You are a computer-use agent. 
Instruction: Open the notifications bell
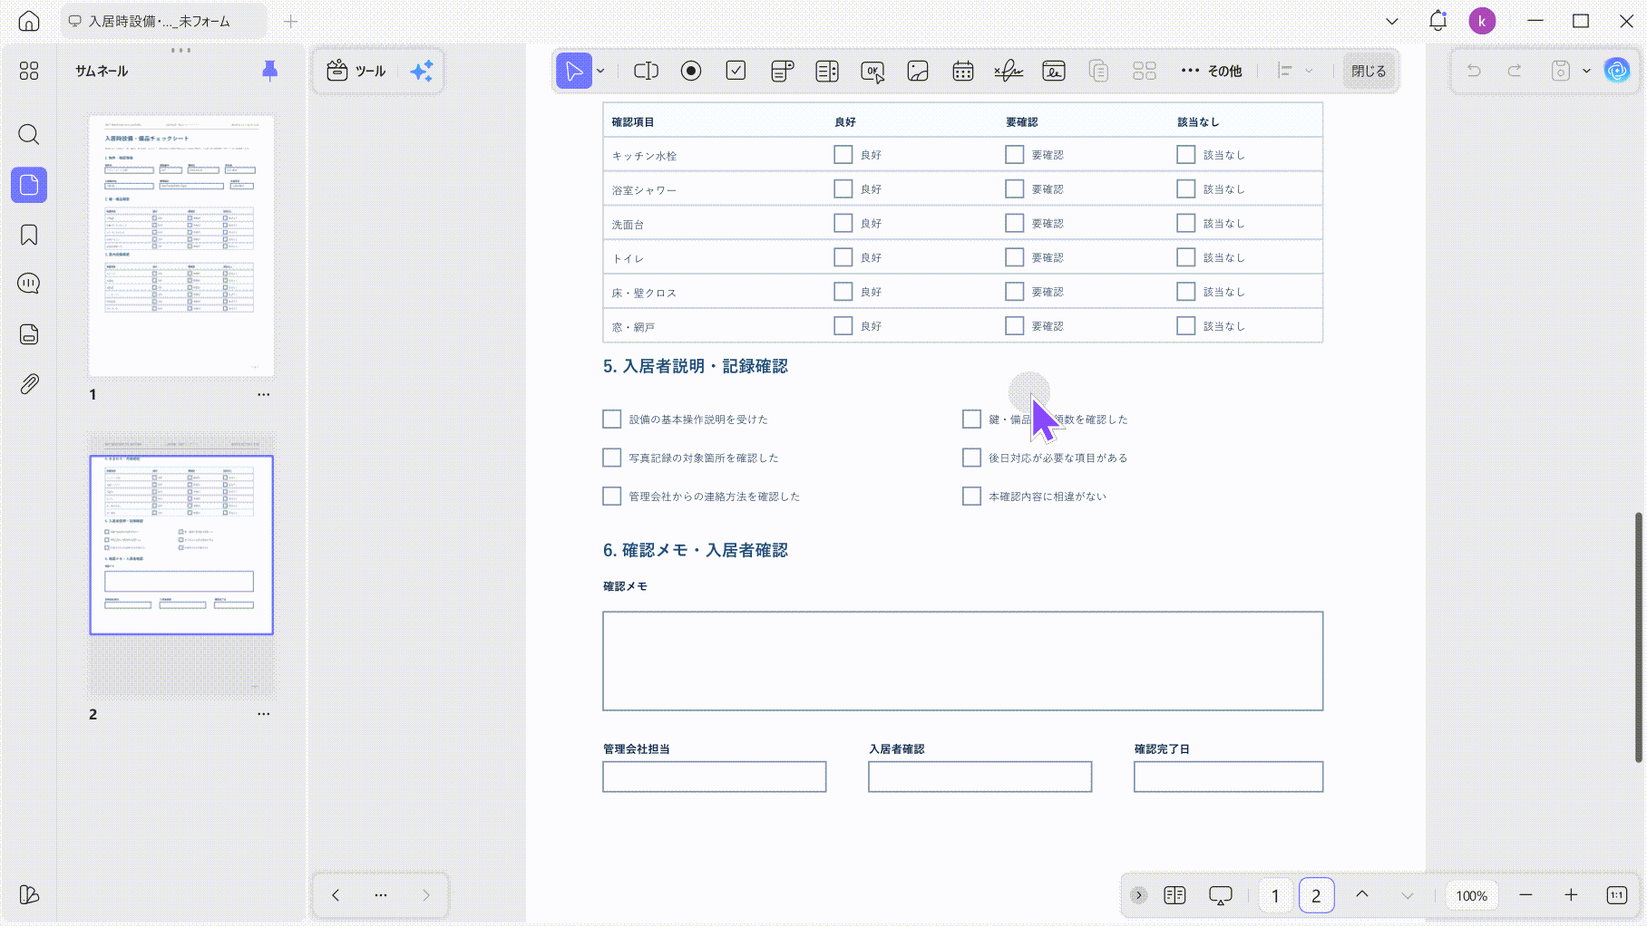point(1437,21)
